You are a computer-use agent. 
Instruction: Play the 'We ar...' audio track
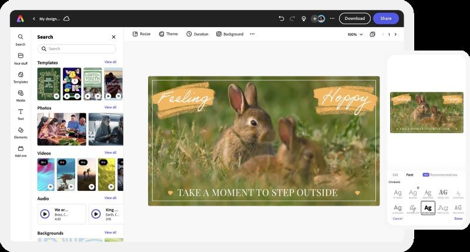tap(45, 214)
